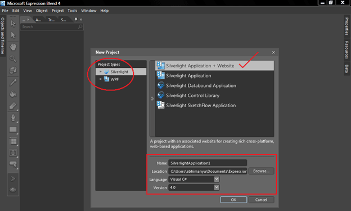The image size is (351, 211).
Task: Pin the docked panel
Action: click(x=76, y=20)
